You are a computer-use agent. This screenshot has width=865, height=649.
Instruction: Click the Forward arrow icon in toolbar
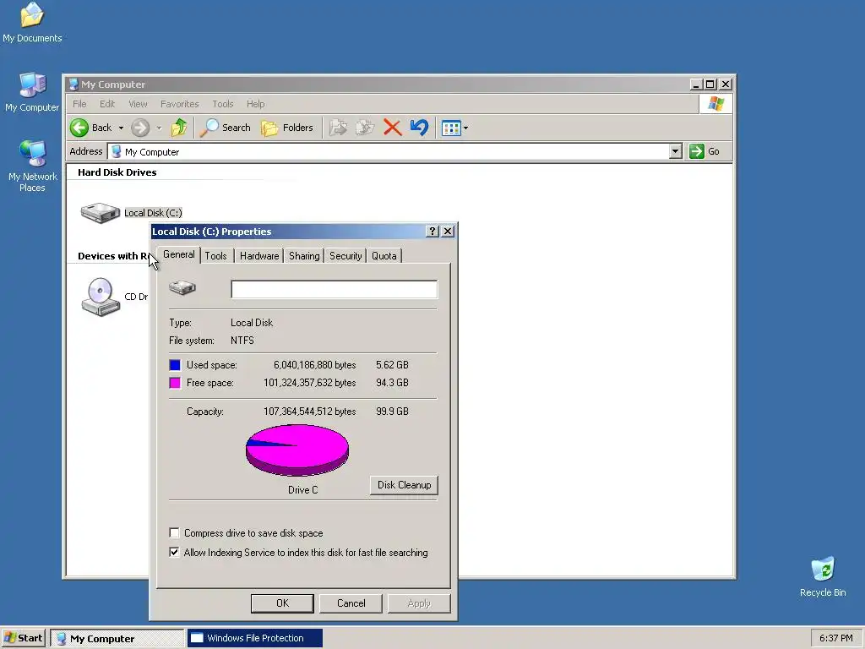(x=140, y=128)
